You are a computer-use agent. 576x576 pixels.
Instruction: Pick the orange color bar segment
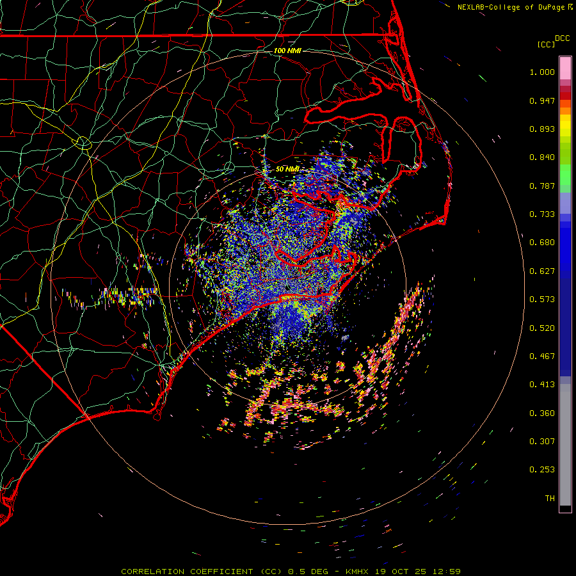pos(565,111)
